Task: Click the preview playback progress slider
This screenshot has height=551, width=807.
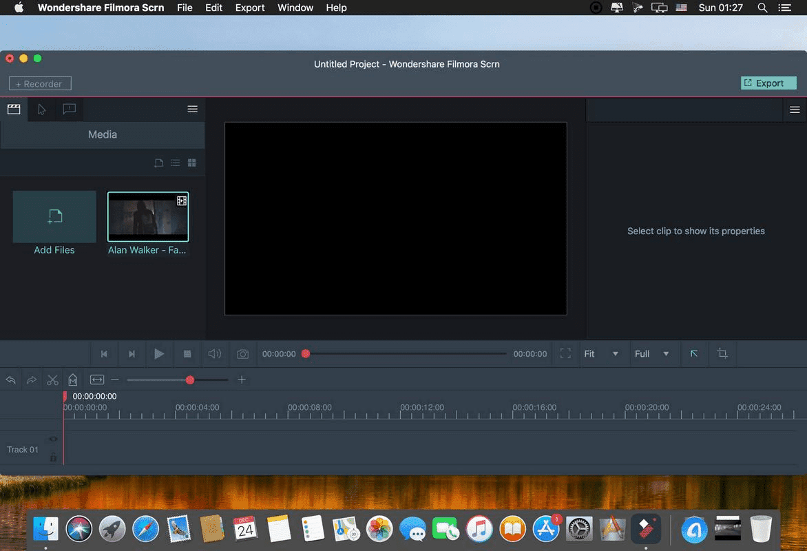Action: coord(406,354)
